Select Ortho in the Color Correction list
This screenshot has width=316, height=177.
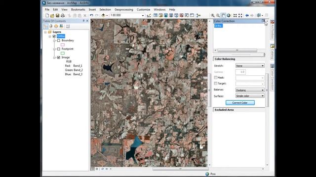tap(218, 26)
